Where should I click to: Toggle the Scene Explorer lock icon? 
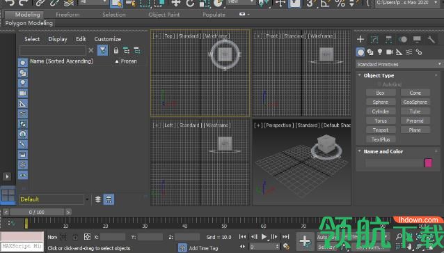tap(116, 50)
